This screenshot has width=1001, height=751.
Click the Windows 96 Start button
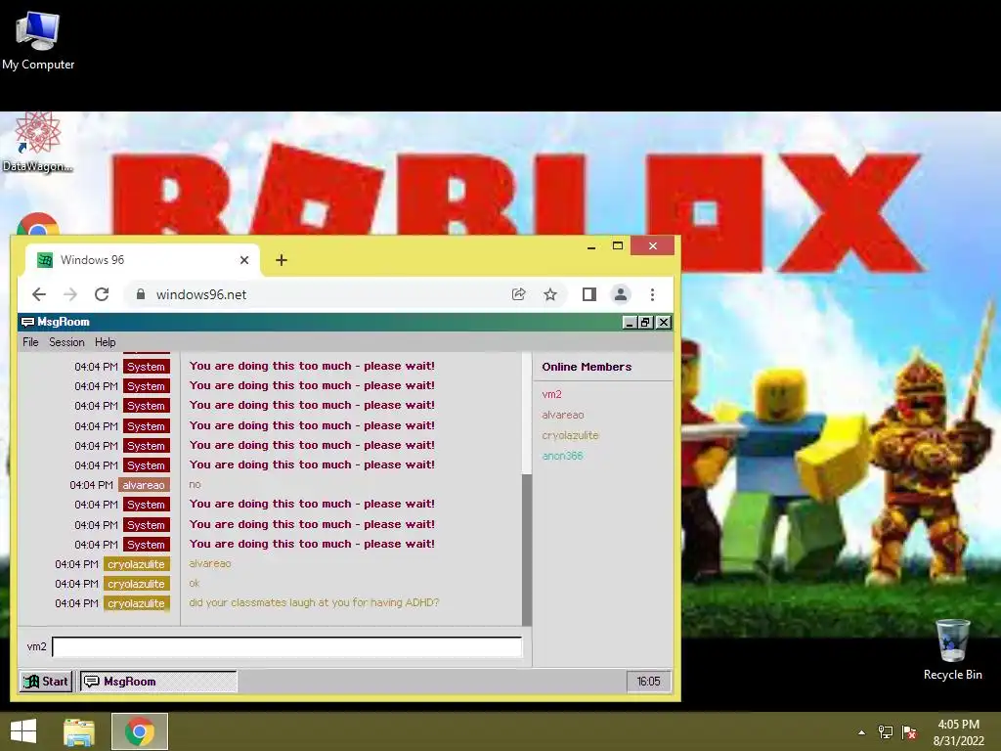[46, 682]
